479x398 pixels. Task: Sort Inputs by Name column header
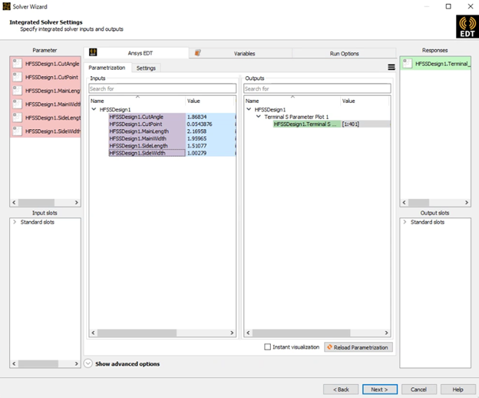coord(137,101)
